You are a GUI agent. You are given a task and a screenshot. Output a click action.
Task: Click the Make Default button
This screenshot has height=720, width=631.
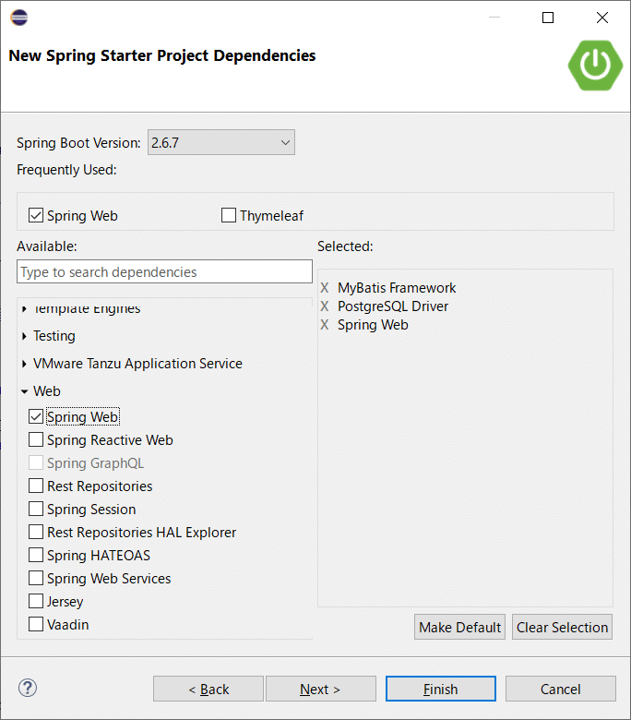pos(459,628)
